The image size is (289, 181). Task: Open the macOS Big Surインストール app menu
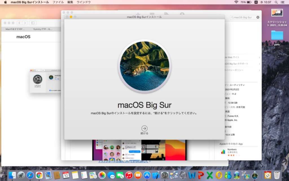tap(30, 2)
